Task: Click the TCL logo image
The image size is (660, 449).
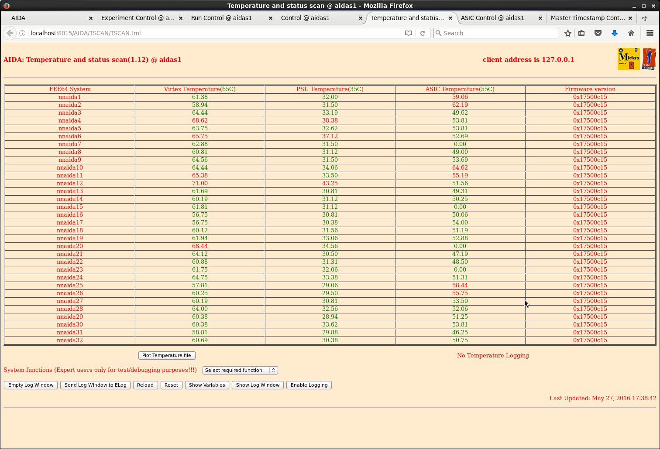Action: click(649, 59)
